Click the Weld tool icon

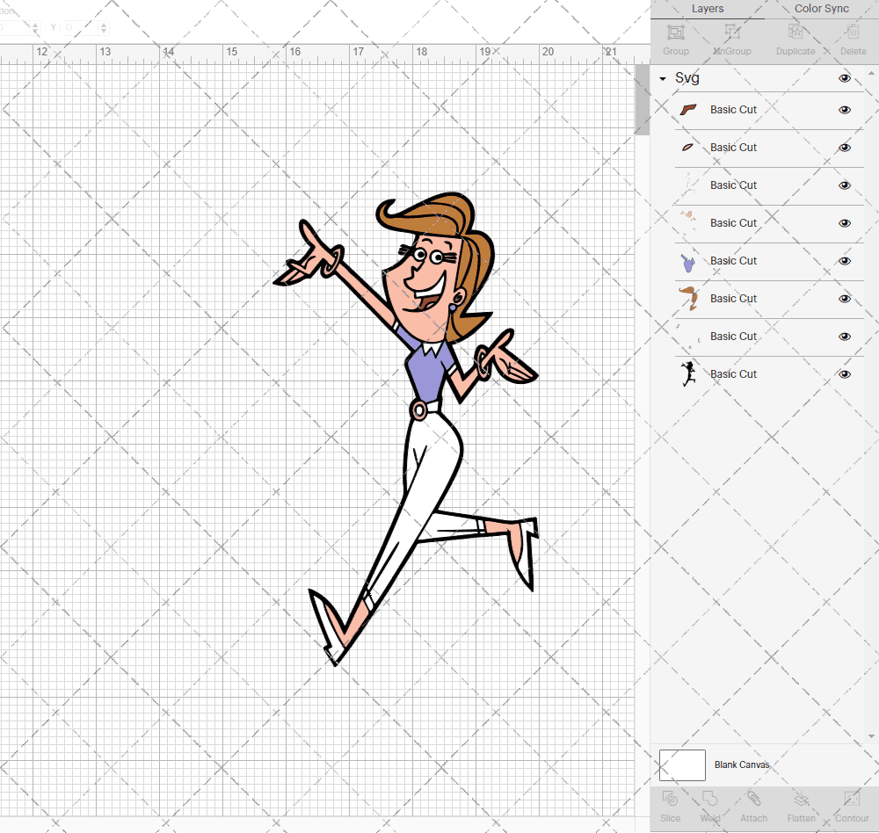(x=709, y=798)
